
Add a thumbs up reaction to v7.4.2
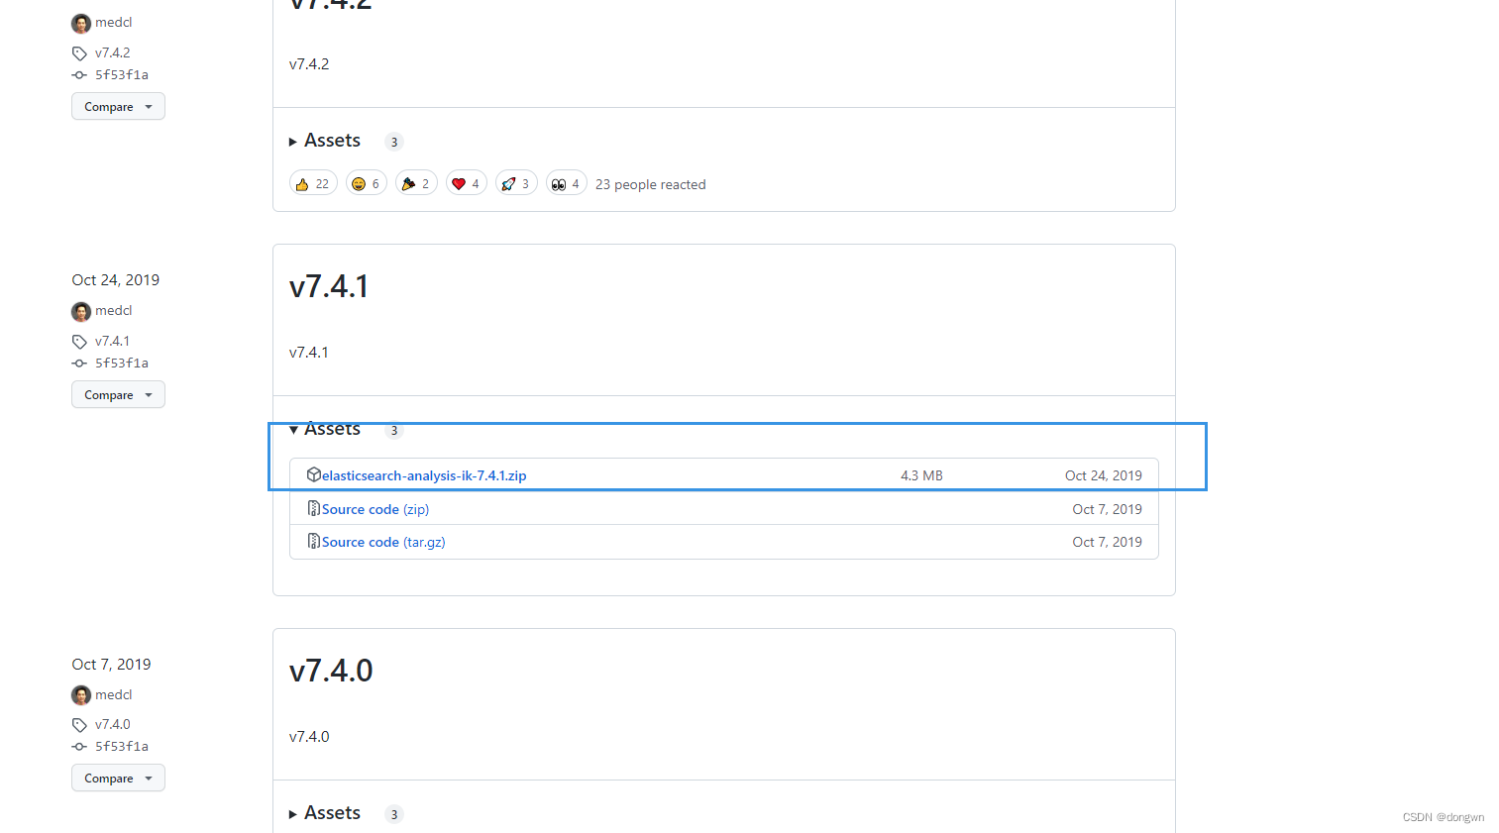coord(312,182)
